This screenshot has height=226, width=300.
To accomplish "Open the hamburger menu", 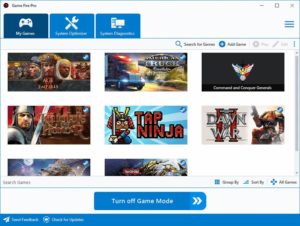I will [289, 24].
